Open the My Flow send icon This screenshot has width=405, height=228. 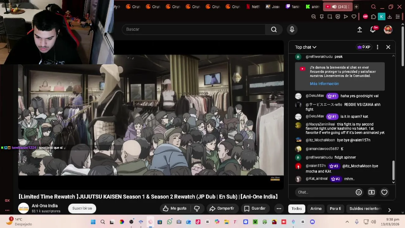tap(346, 17)
